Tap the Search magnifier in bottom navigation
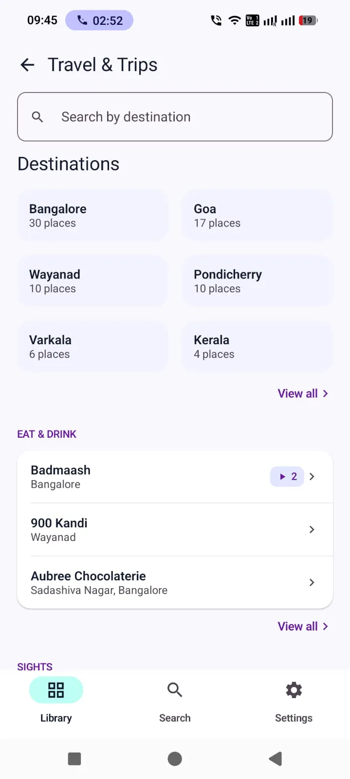The image size is (350, 779). [175, 690]
